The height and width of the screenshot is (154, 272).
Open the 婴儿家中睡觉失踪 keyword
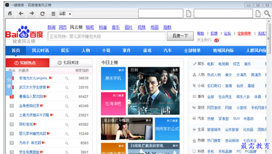33,134
